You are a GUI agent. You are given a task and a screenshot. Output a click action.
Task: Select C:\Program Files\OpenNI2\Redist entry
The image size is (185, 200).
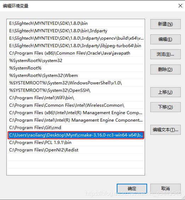[76, 150]
